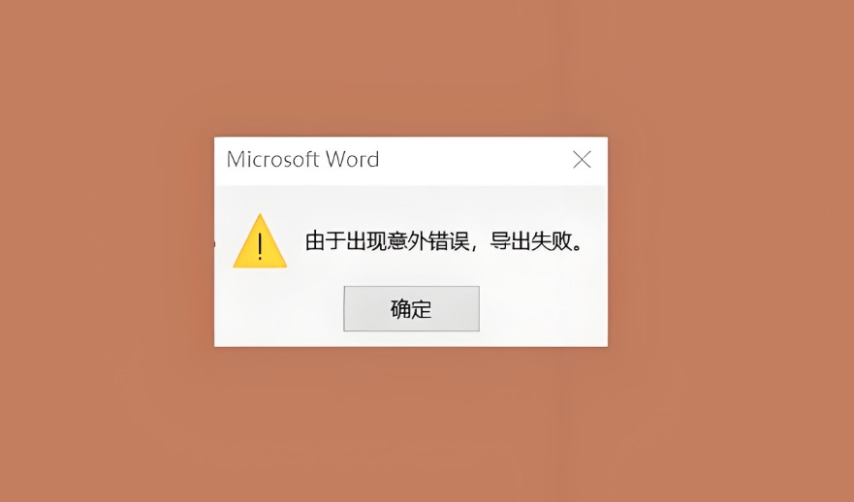Viewport: 854px width, 502px height.
Task: Click the word Microsoft in the dialog title
Action: click(x=272, y=160)
